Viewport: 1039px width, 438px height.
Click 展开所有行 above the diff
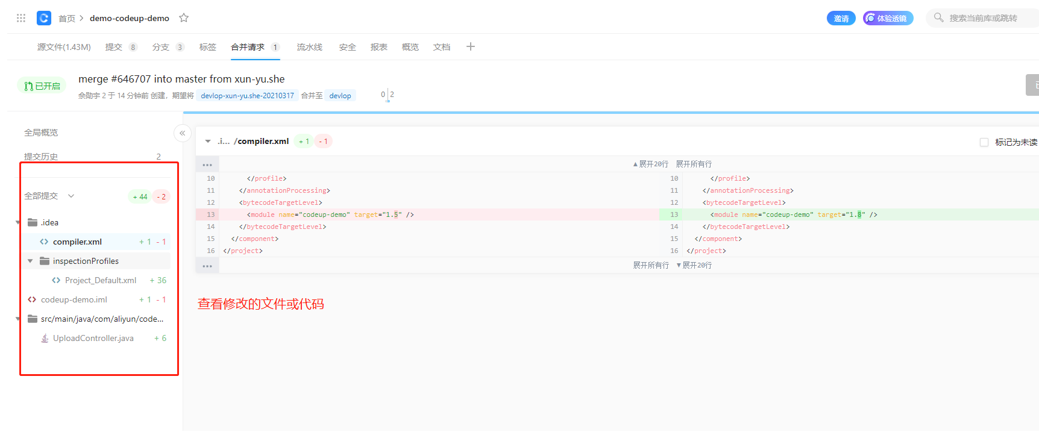694,164
